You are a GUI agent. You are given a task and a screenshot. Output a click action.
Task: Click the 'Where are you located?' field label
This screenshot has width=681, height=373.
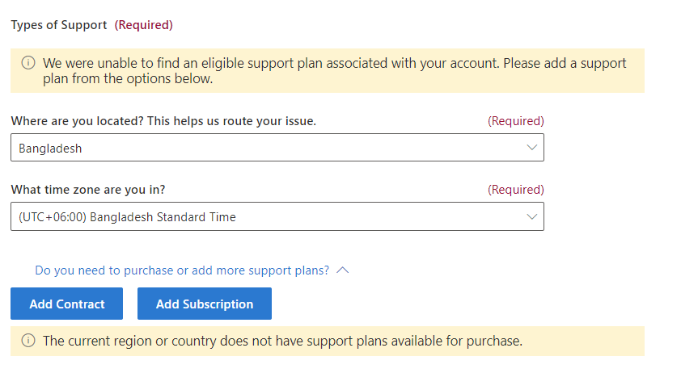tap(163, 121)
